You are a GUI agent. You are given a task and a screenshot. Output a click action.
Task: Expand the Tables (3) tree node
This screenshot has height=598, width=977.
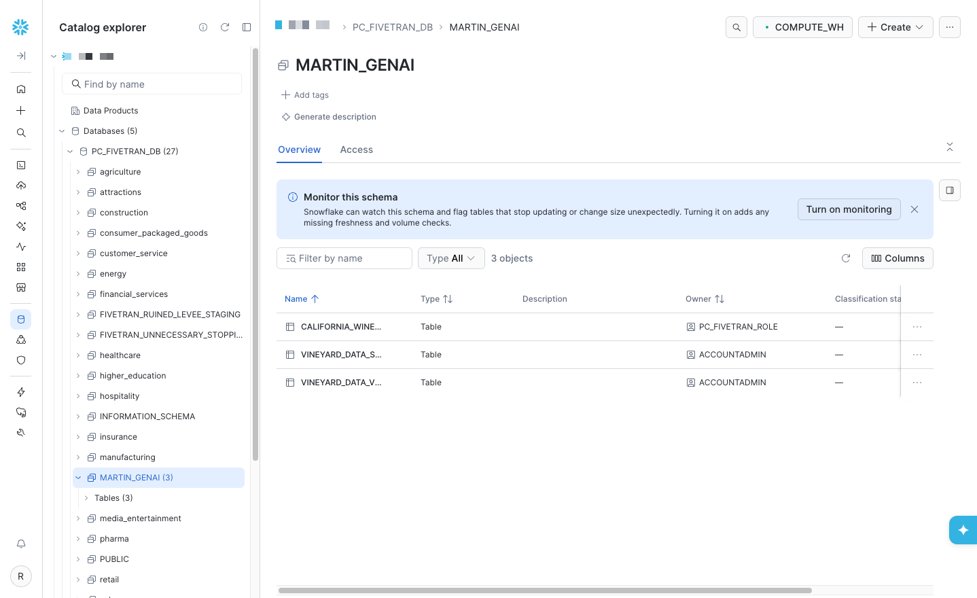[x=86, y=498]
